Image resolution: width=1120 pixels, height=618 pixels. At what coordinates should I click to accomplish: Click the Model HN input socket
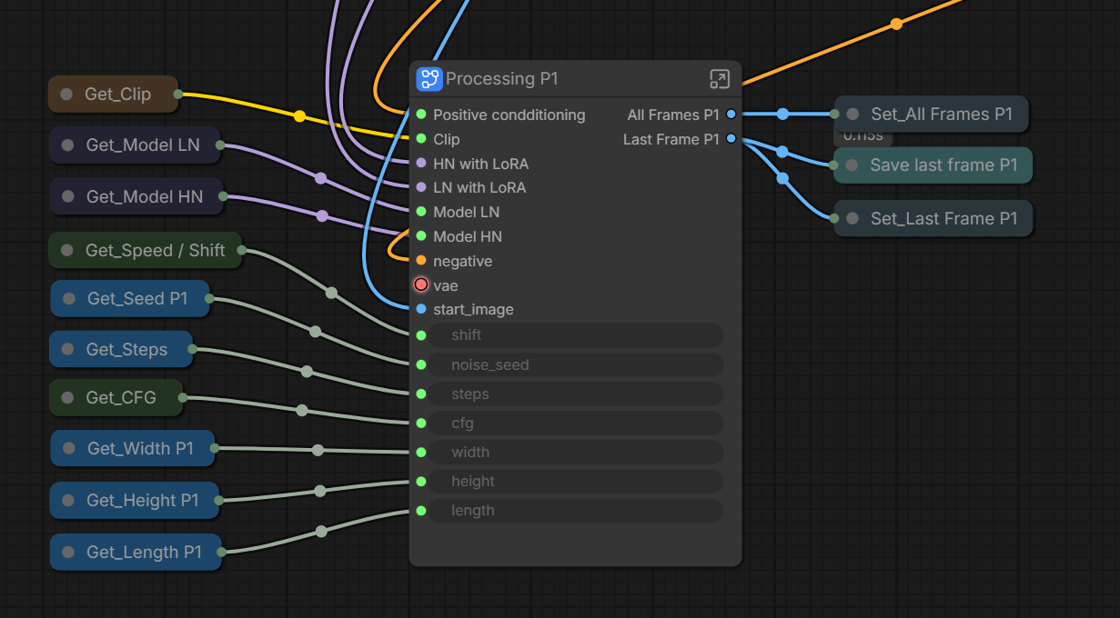point(421,236)
